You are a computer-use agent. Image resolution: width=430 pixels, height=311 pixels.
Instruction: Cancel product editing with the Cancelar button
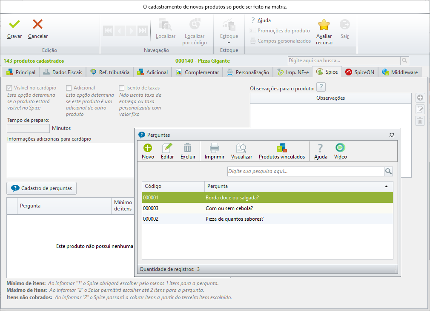[x=38, y=29]
